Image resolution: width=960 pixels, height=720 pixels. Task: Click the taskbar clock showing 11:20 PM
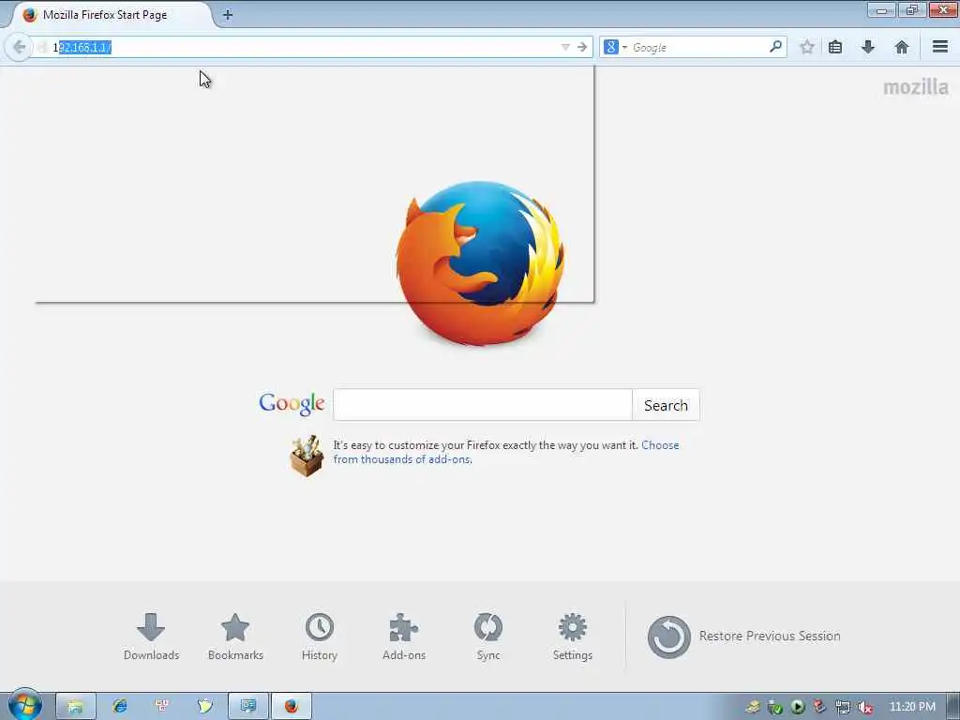(912, 707)
